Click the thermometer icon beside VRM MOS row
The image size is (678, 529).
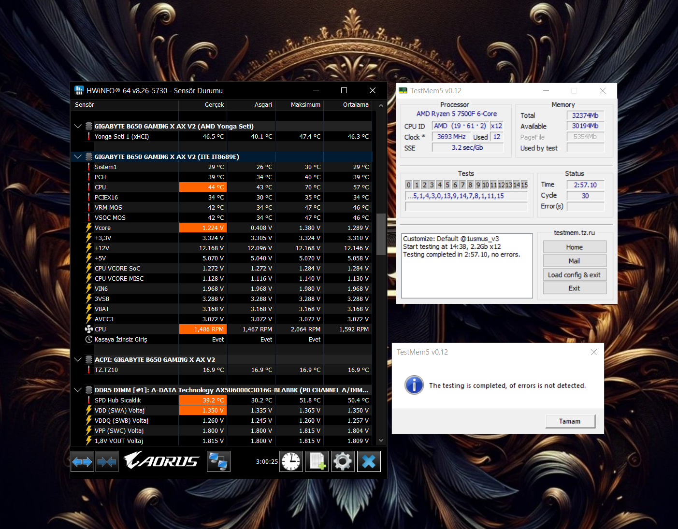click(89, 207)
